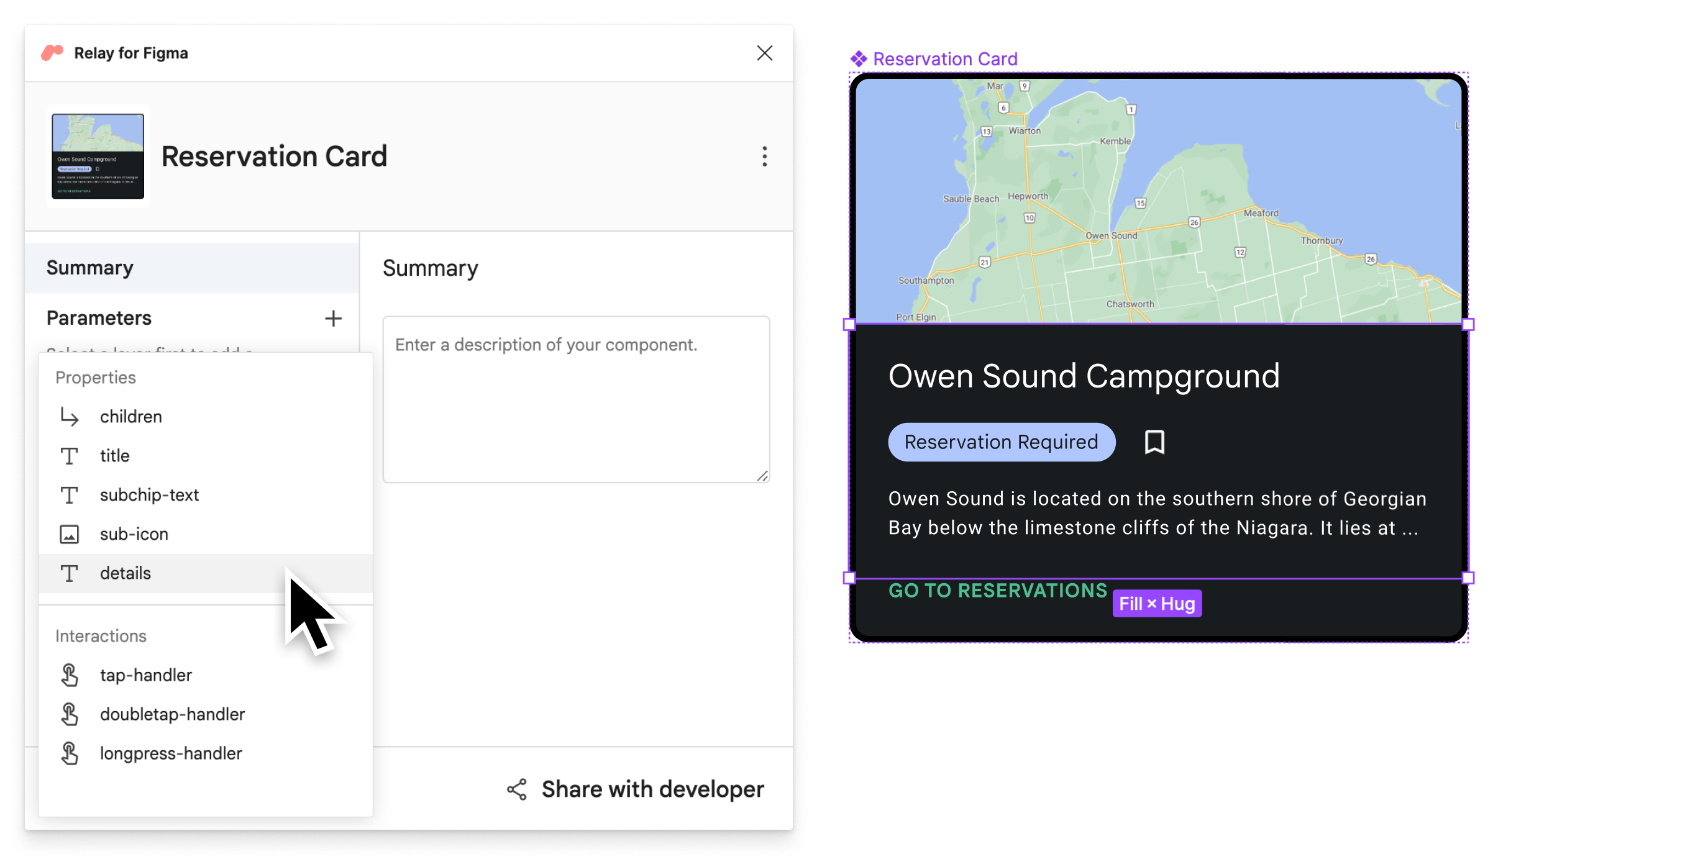Select the Summary tab
The height and width of the screenshot is (867, 1685).
click(x=89, y=266)
